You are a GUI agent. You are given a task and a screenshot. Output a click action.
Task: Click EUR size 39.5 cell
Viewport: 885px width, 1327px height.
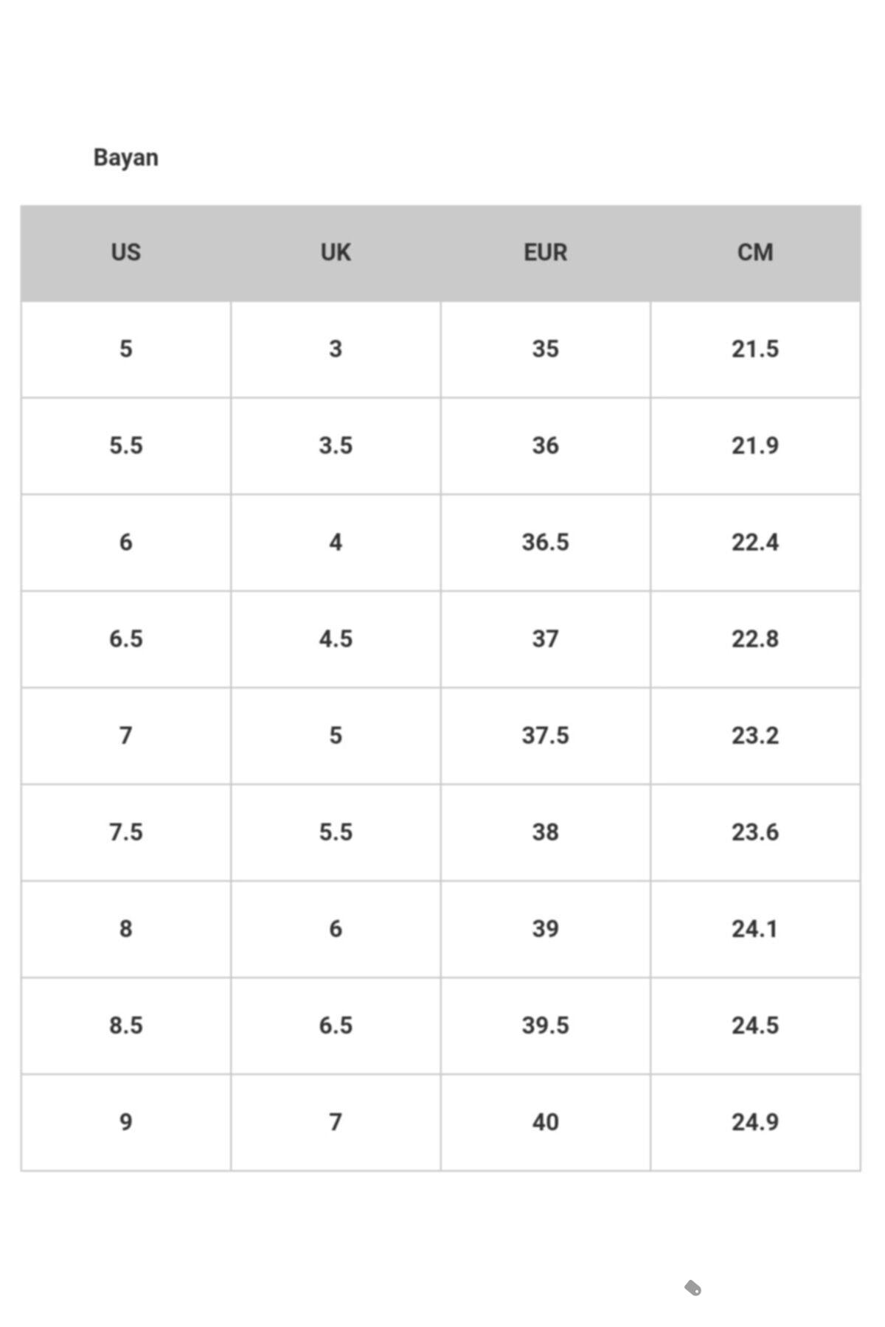click(545, 1025)
